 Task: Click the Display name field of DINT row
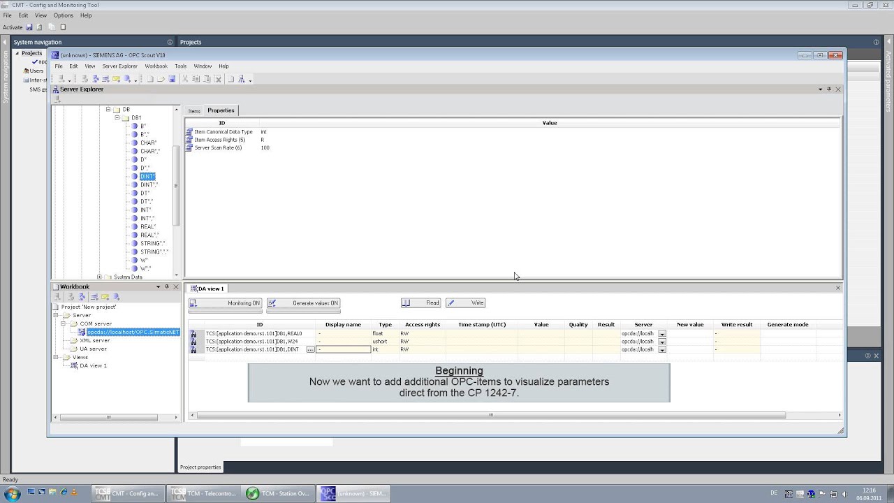point(343,349)
